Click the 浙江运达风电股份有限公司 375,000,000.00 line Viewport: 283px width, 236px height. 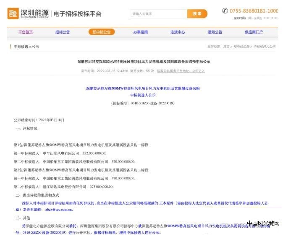(x=64, y=187)
